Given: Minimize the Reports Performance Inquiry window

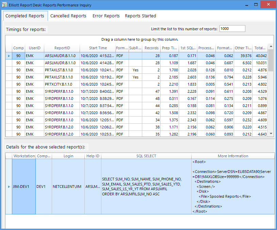Looking at the screenshot, I should click(x=247, y=5).
